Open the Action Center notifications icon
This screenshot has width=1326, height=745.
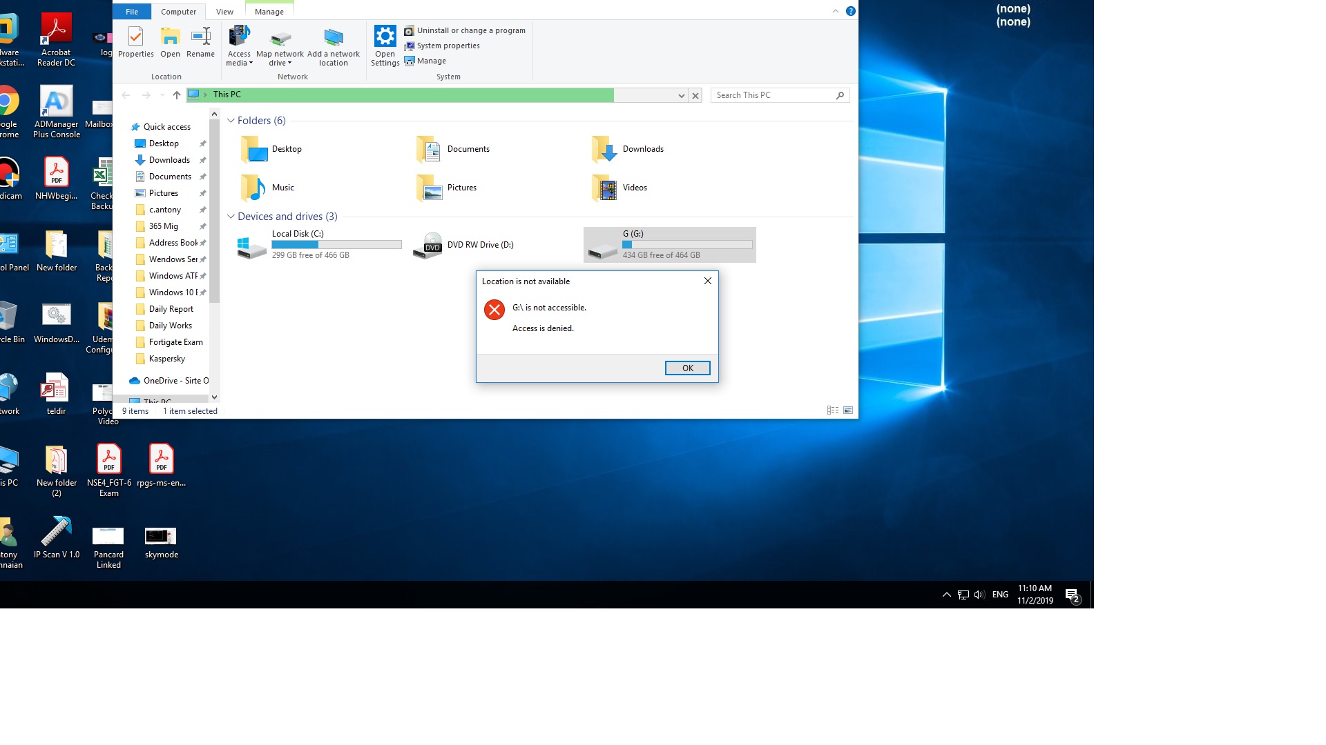tap(1073, 595)
